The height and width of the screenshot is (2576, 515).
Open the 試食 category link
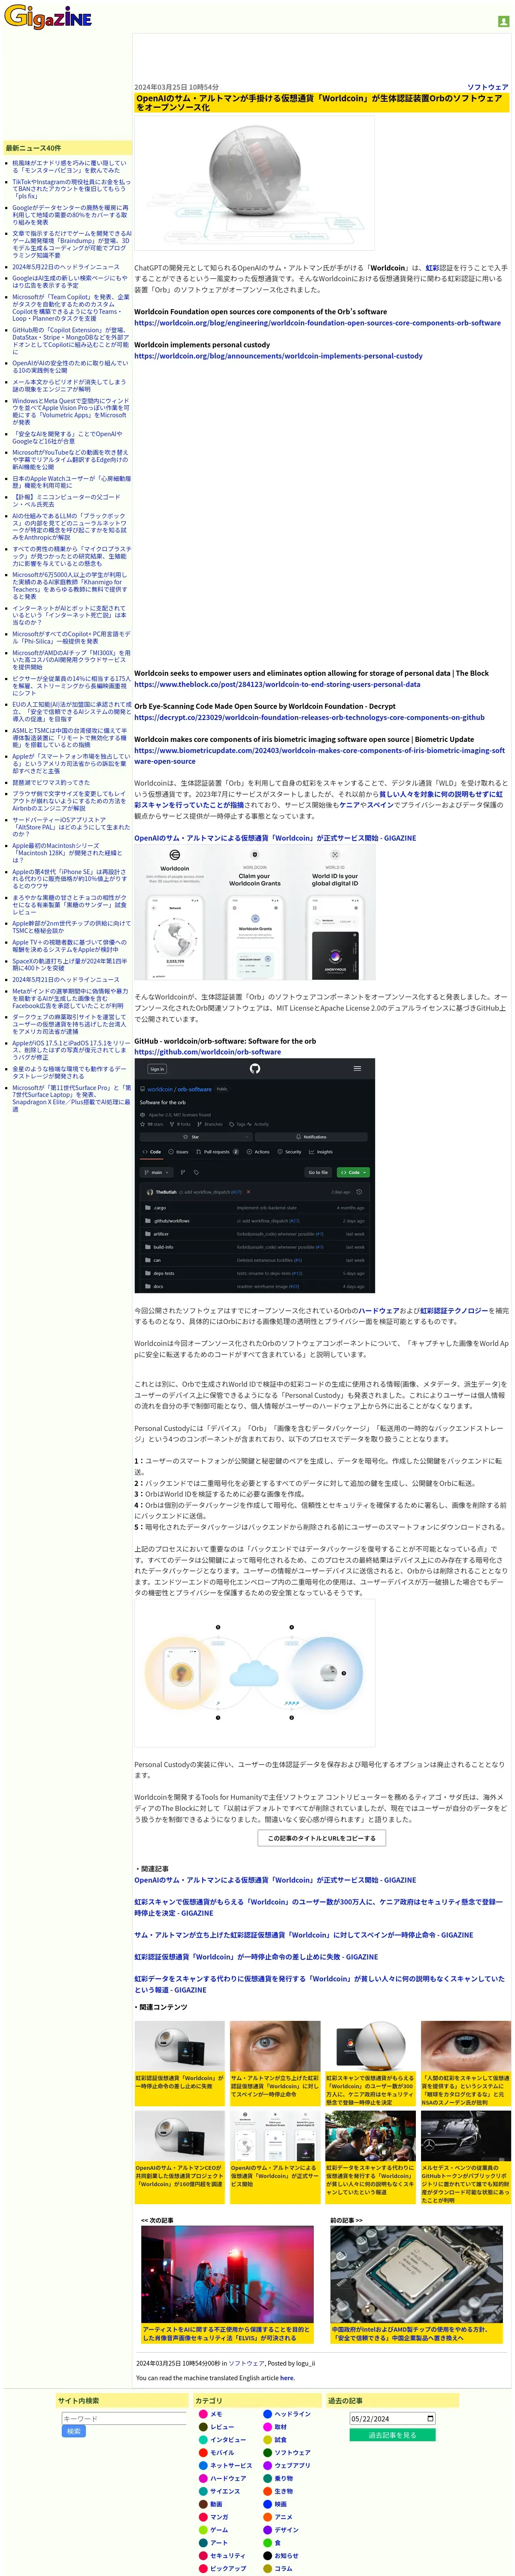(281, 2440)
